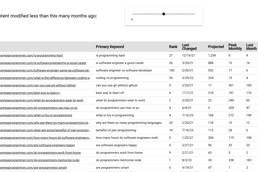Click the months-ago slider handle

tap(164, 14)
